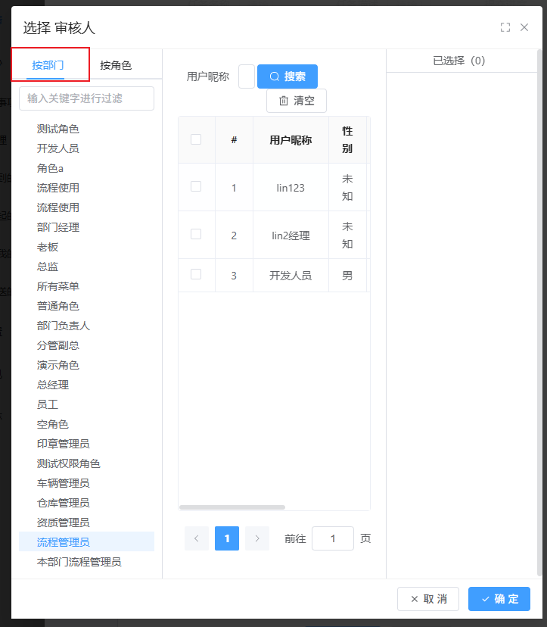This screenshot has height=627, width=547.
Task: Go to next page arrow
Action: coord(257,538)
